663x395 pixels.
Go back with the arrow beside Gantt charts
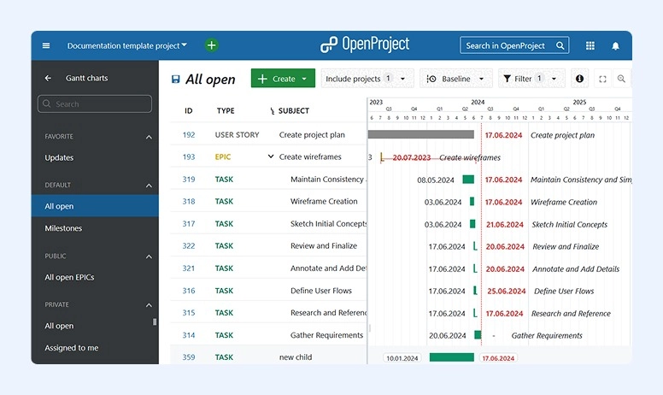point(48,79)
